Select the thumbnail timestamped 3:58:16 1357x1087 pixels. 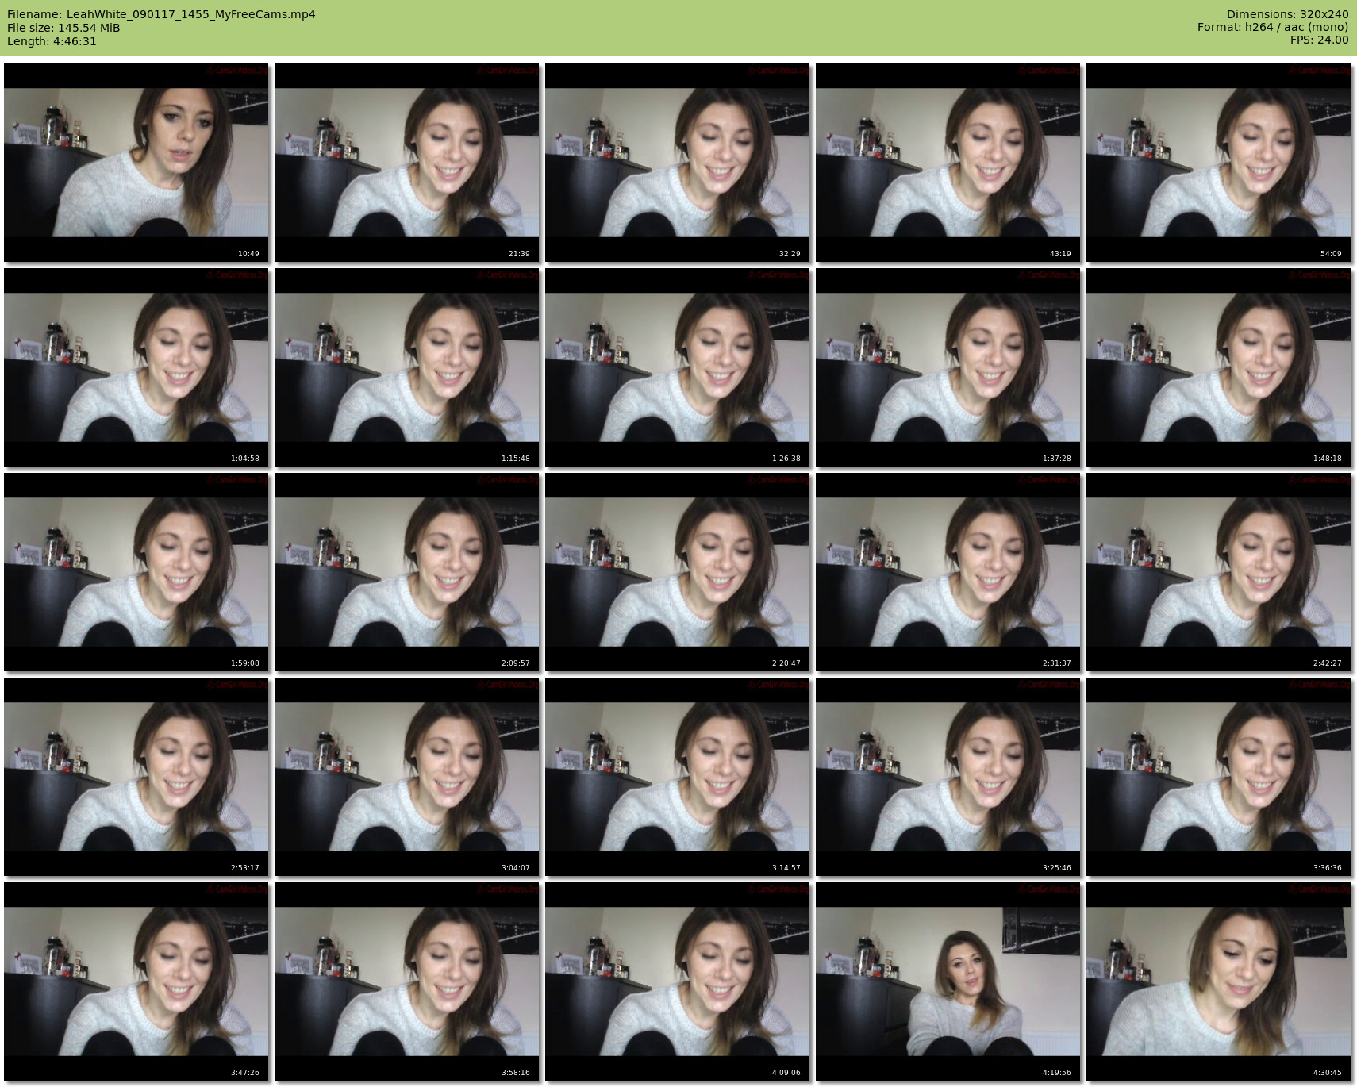pos(407,981)
